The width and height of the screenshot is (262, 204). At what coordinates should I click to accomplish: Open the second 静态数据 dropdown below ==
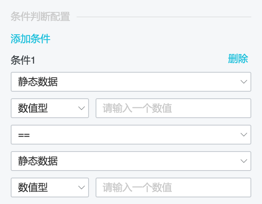coord(131,161)
